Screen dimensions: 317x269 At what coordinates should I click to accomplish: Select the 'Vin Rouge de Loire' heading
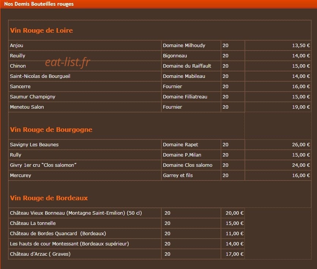click(x=41, y=30)
